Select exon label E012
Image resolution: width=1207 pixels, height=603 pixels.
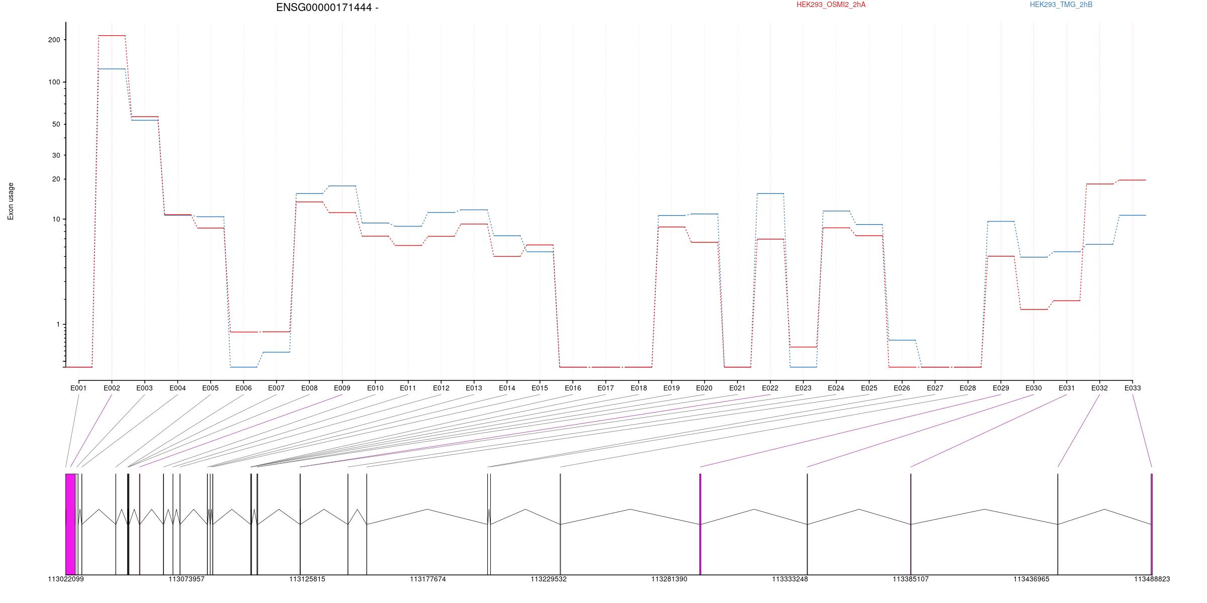(441, 388)
